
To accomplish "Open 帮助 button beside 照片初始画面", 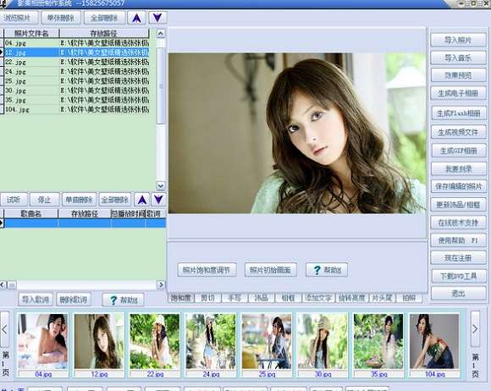I will point(327,269).
